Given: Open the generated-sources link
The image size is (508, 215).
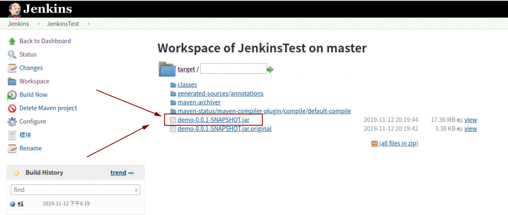Looking at the screenshot, I should 203,94.
